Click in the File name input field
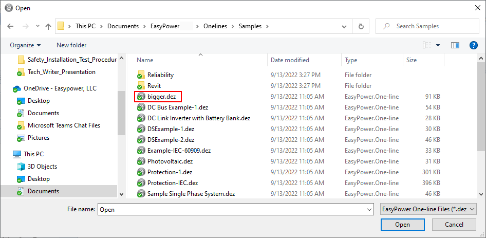This screenshot has width=486, height=238. pos(231,210)
